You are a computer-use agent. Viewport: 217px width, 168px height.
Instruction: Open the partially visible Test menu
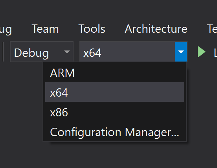click(x=212, y=29)
